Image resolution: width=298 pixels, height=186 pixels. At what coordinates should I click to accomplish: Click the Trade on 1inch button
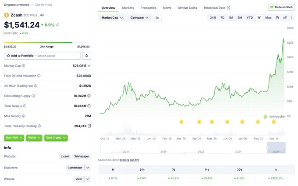(281, 7)
